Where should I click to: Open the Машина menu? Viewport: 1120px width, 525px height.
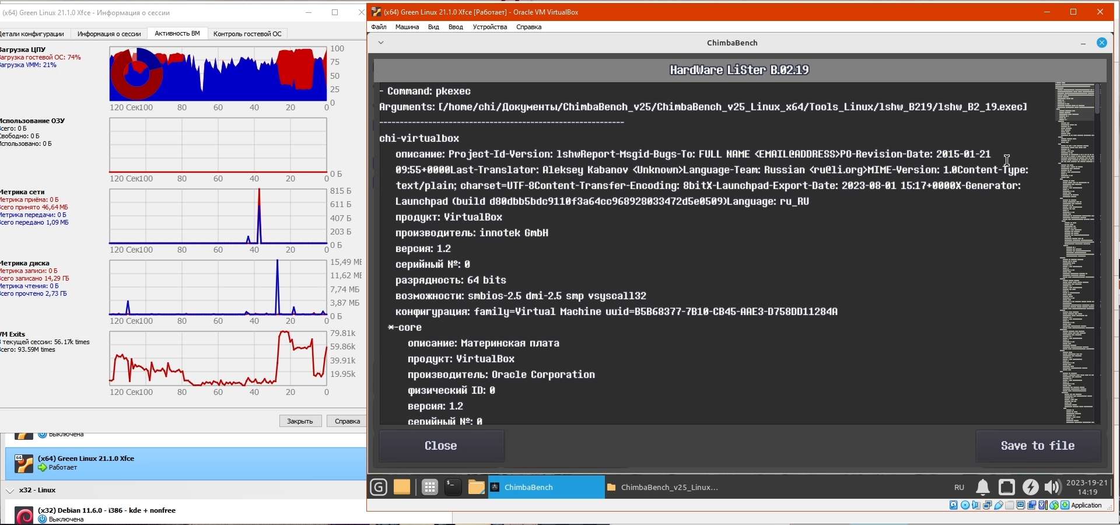click(407, 27)
